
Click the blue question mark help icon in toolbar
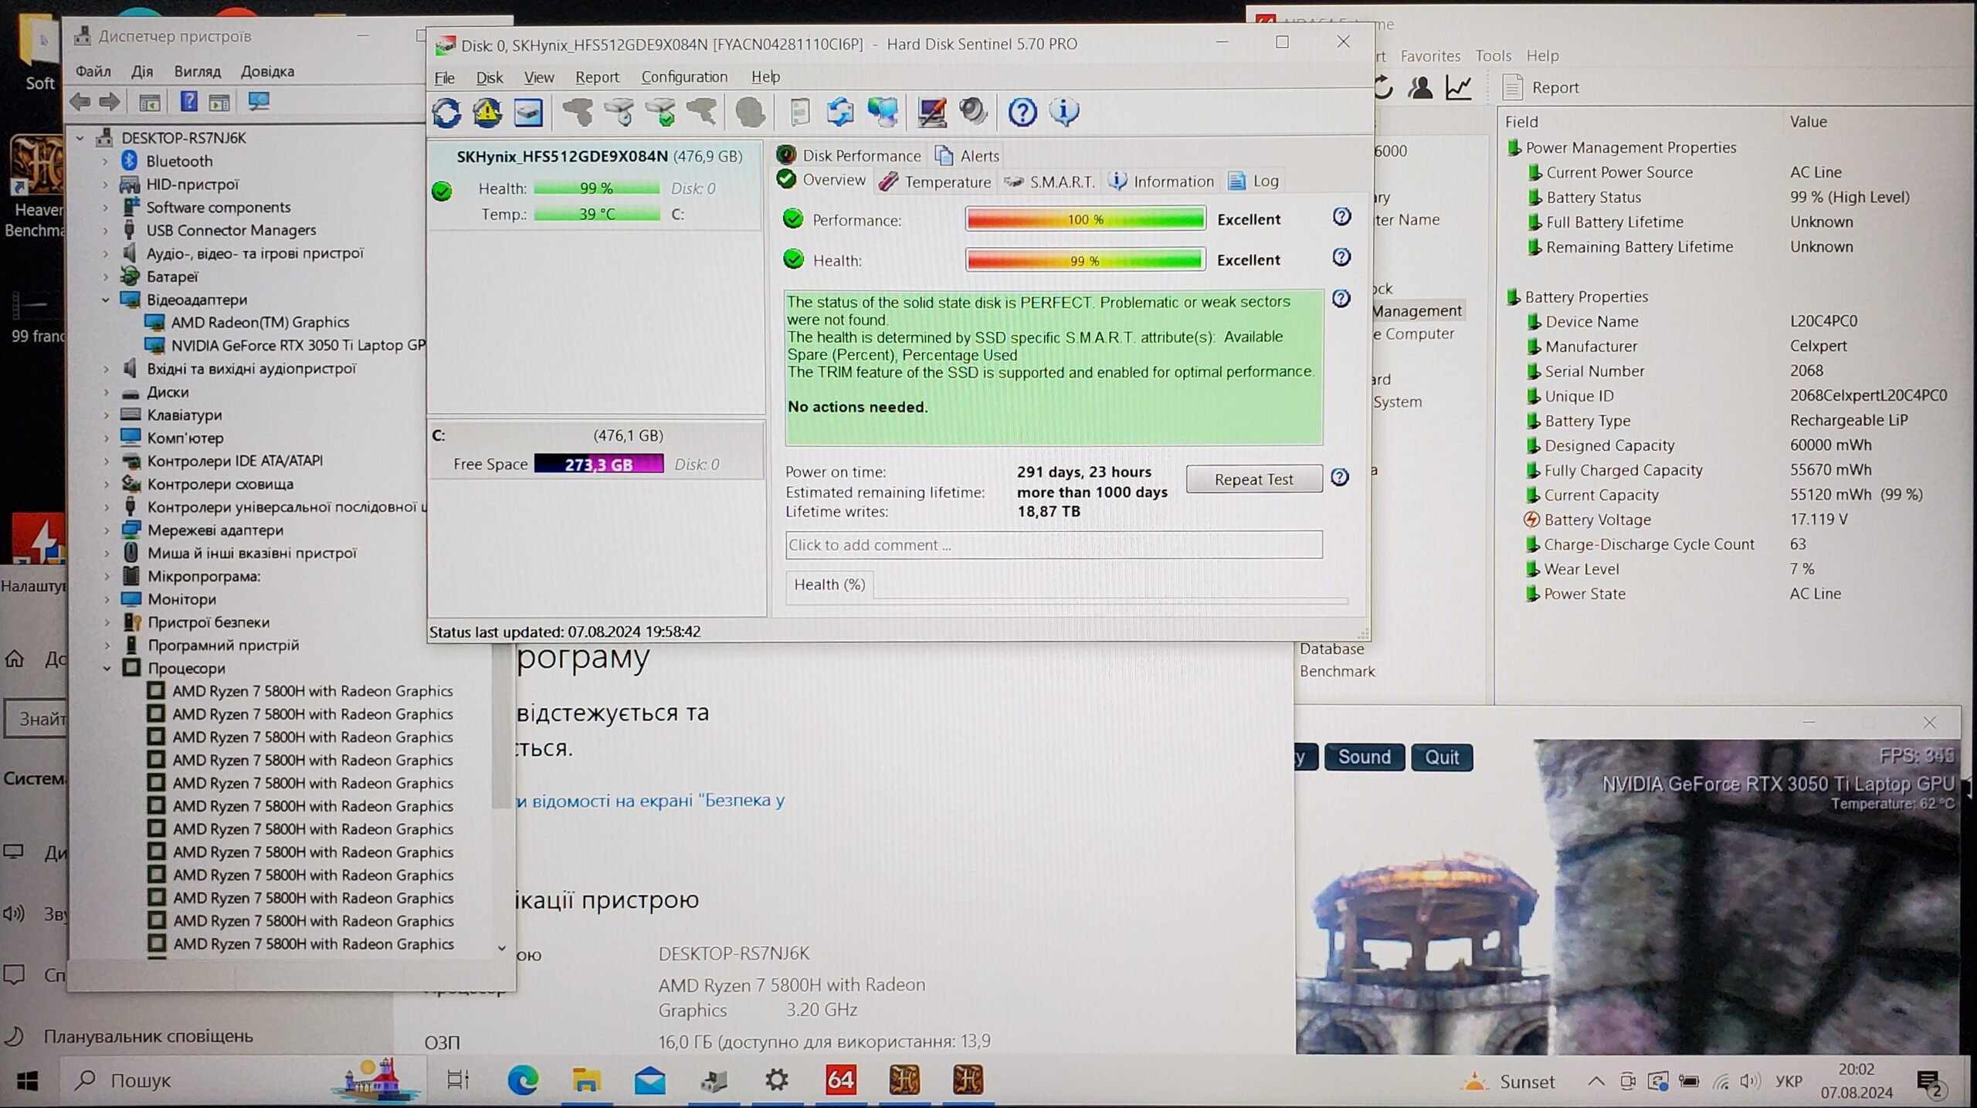pyautogui.click(x=1022, y=113)
